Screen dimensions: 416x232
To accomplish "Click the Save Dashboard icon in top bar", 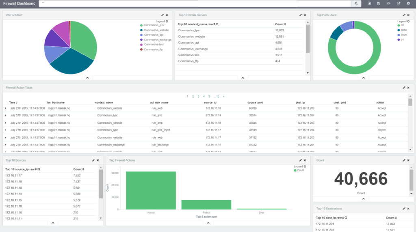I will [379, 3].
